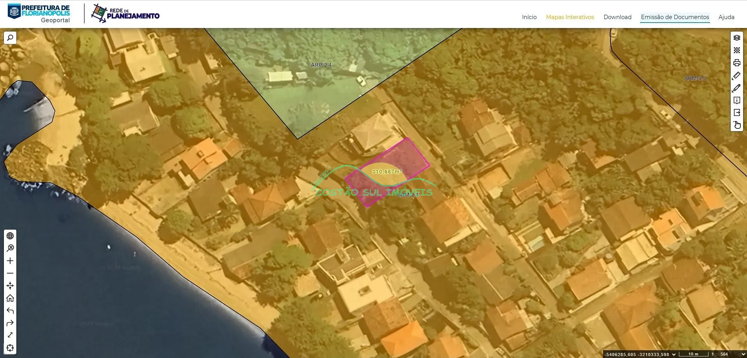Click the ARM-3.5 zone label
Screen dimensions: 747x358
click(695, 78)
